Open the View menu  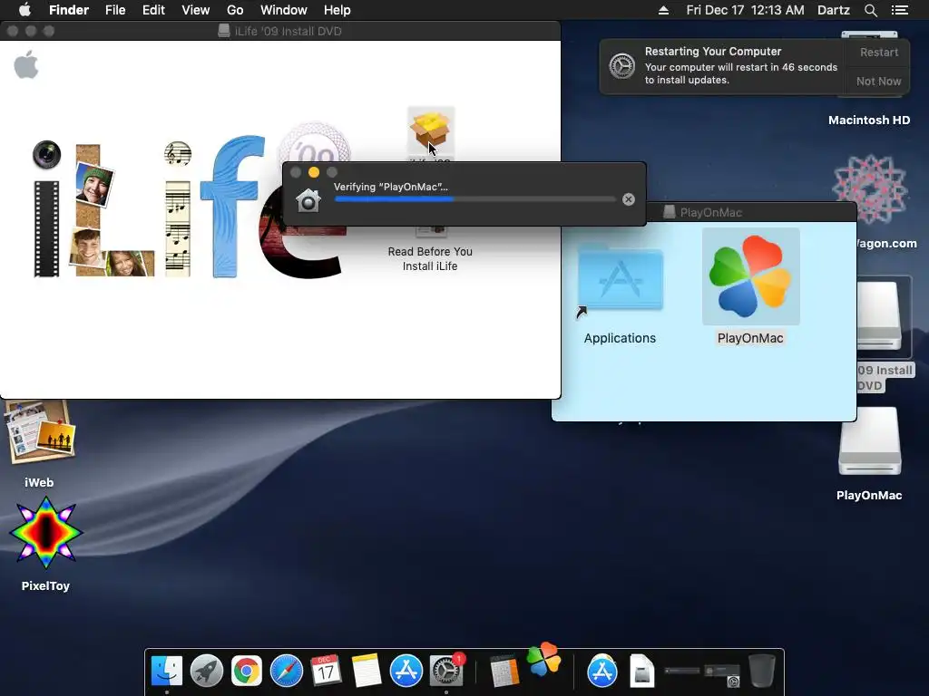point(196,10)
